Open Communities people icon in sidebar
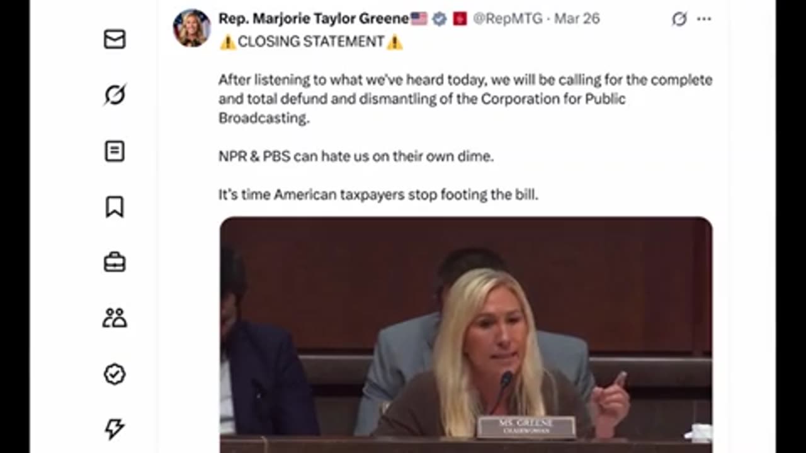 (115, 318)
